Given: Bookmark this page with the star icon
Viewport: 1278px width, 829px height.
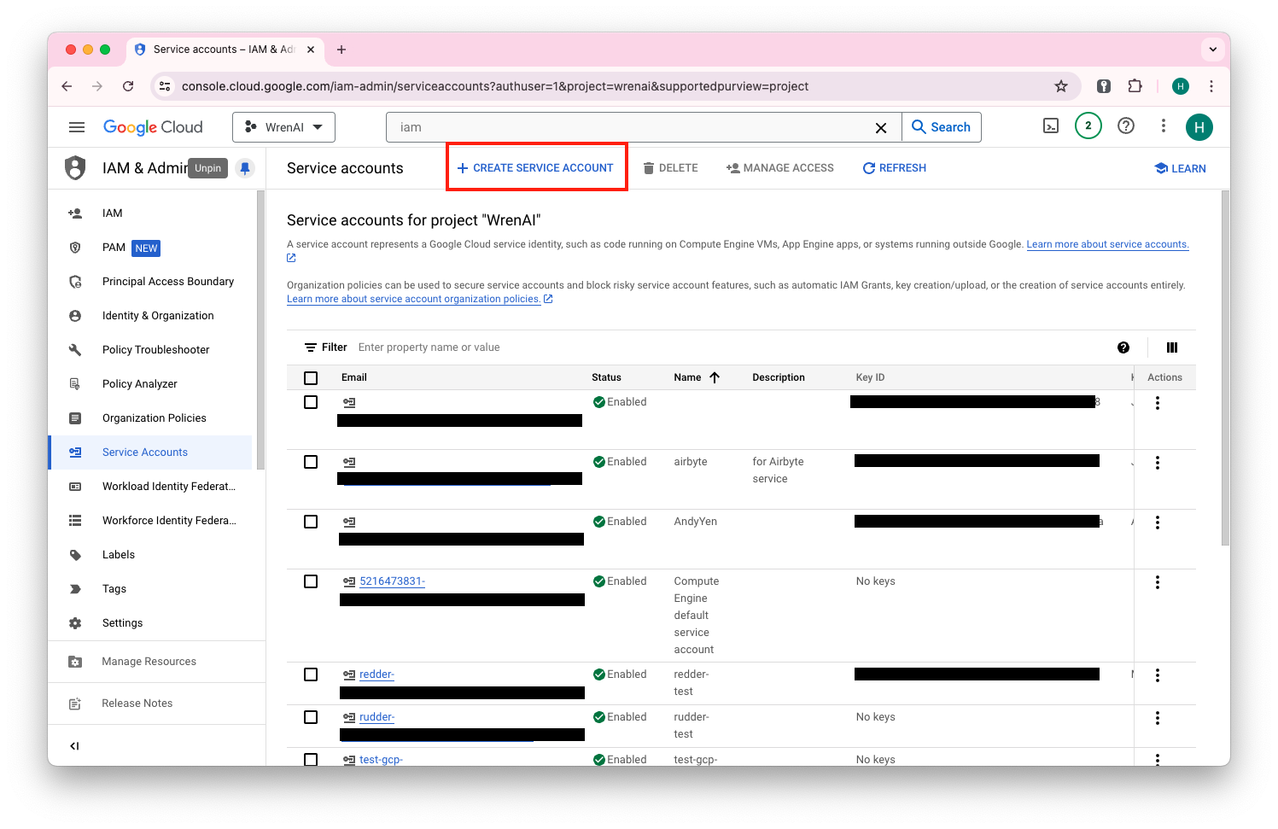Looking at the screenshot, I should tap(1061, 86).
